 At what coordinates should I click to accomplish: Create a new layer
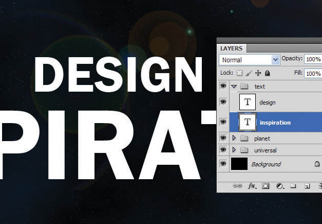click(307, 186)
